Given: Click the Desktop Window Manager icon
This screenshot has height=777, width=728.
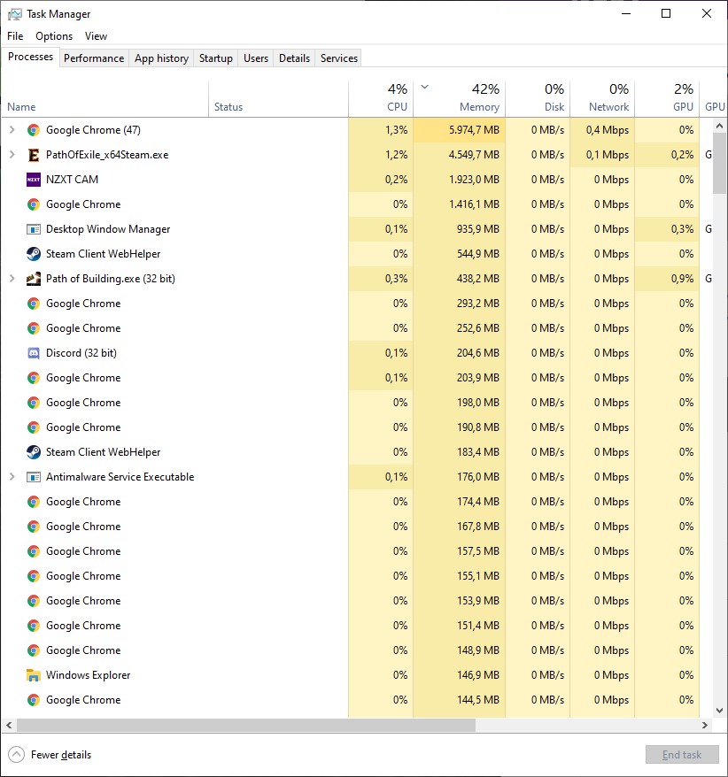Looking at the screenshot, I should (34, 229).
